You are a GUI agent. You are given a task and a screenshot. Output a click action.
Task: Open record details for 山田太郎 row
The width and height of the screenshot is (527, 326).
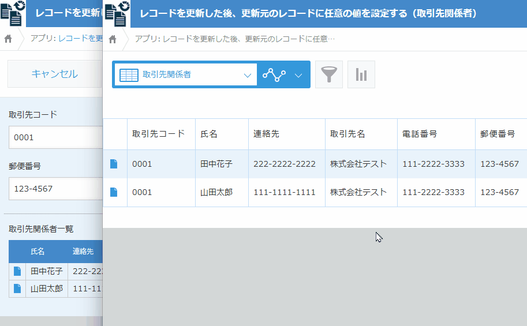click(x=114, y=192)
